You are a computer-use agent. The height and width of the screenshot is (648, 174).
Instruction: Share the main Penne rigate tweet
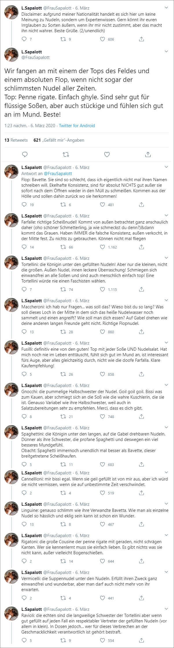(148, 154)
